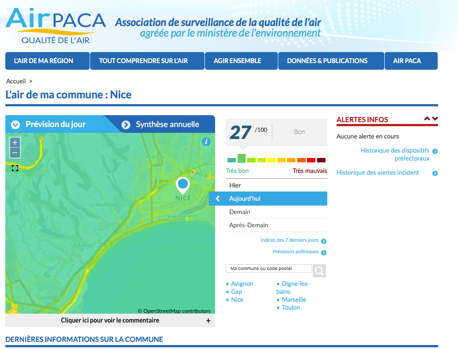Expand the commentaire section with plus
The image size is (458, 349).
point(208,321)
